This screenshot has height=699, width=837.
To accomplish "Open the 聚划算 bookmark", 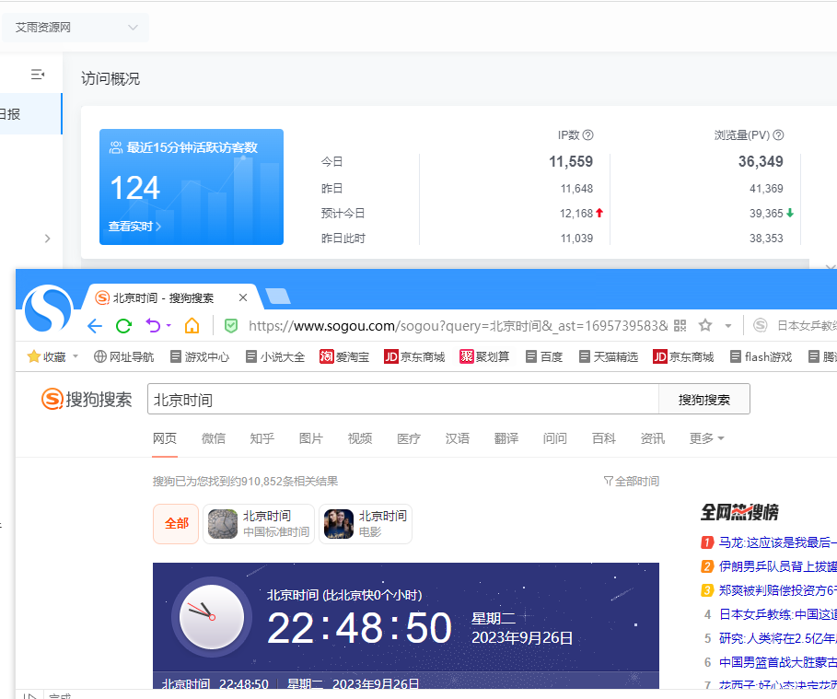I will [484, 356].
